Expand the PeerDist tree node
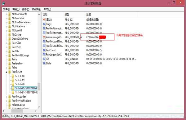This screenshot has width=186, height=120. click(x=7, y=43)
